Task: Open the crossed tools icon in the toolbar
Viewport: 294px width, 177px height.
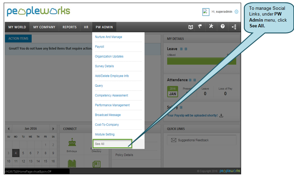Action: click(211, 27)
